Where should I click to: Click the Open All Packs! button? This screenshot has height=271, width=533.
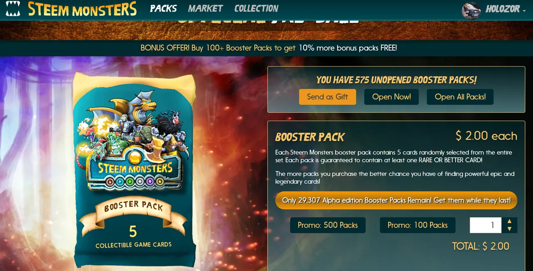[x=460, y=97]
